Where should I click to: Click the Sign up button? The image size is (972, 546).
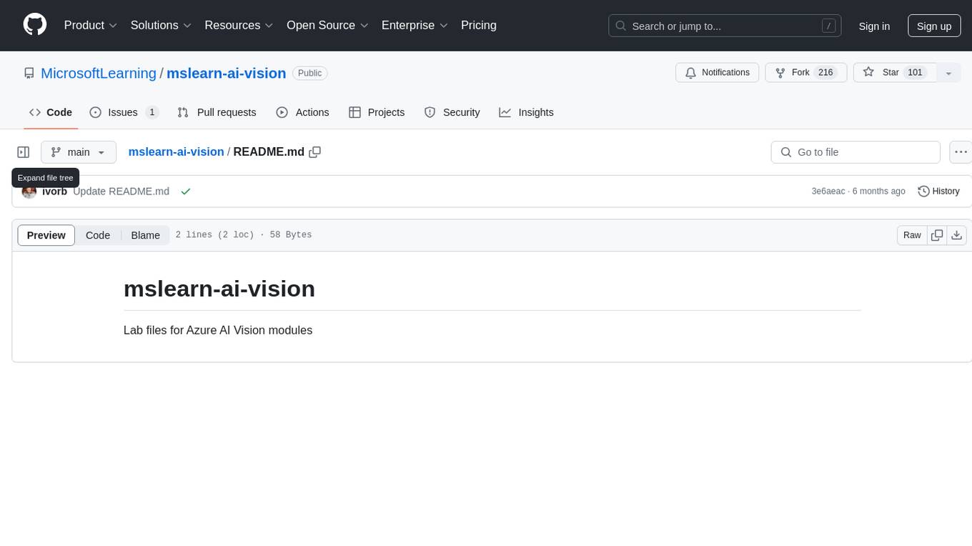tap(934, 26)
